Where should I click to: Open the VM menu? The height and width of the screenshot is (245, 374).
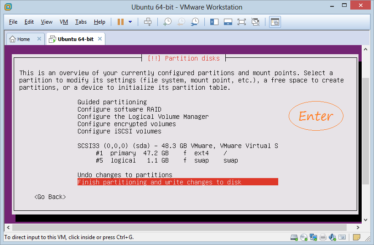pos(64,22)
